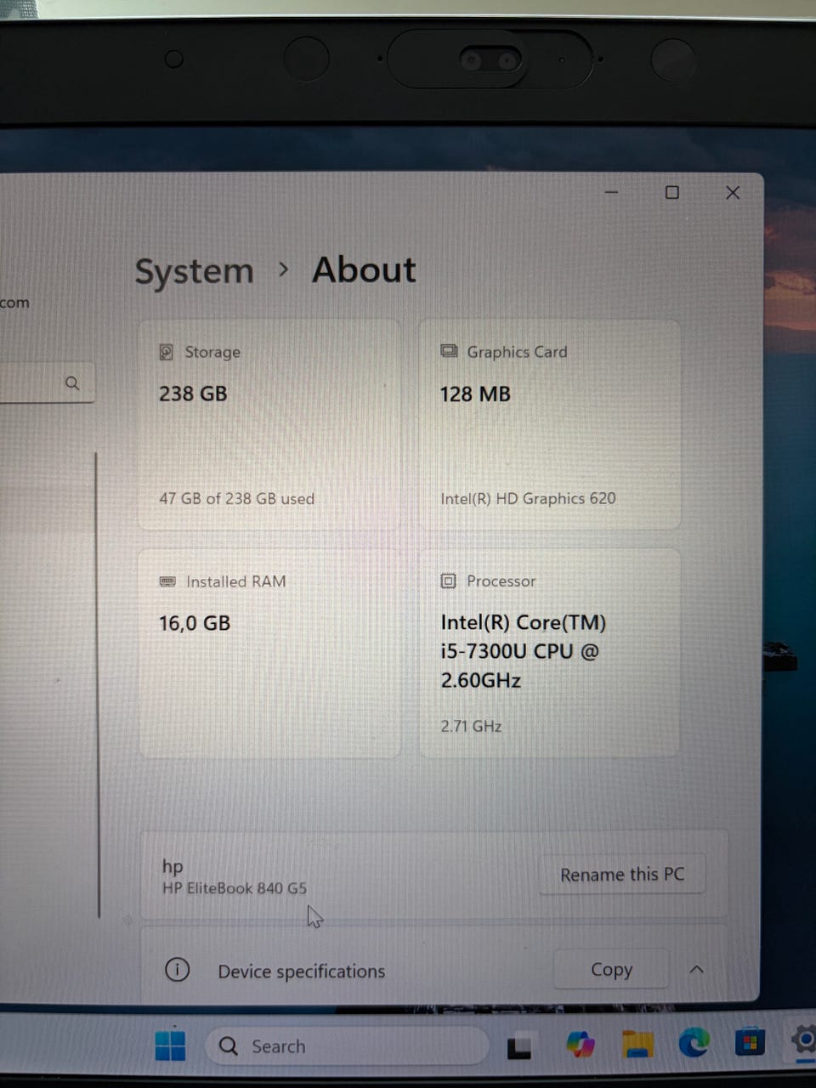Click the '2.71 GHz' processor speed text
The height and width of the screenshot is (1088, 816).
tap(471, 727)
